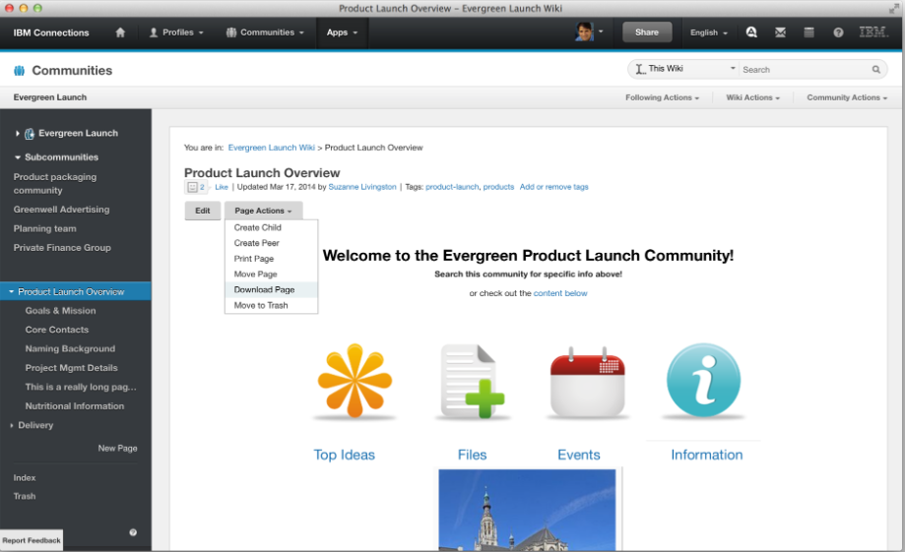
Task: Click the Communities header icon
Action: coord(19,71)
